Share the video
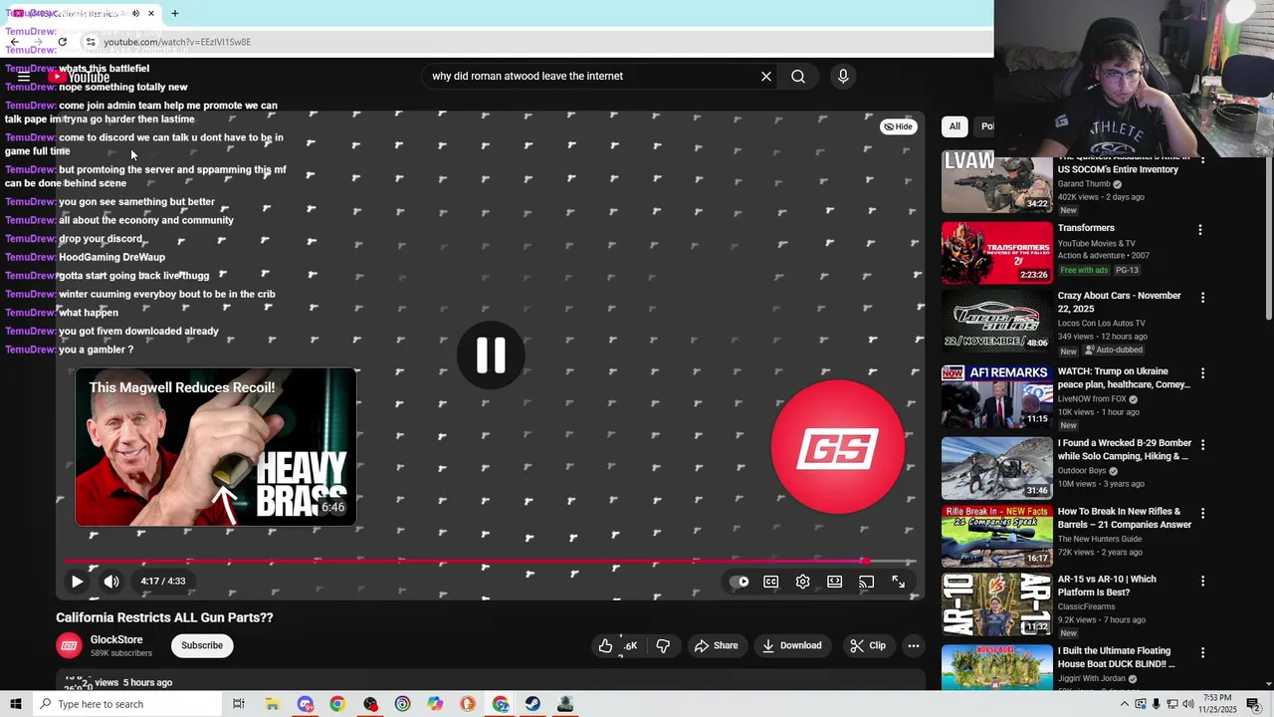The height and width of the screenshot is (717, 1274). click(x=717, y=645)
